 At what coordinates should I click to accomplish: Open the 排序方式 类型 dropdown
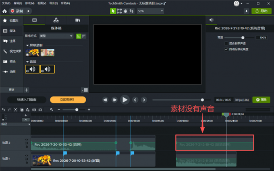point(56,36)
